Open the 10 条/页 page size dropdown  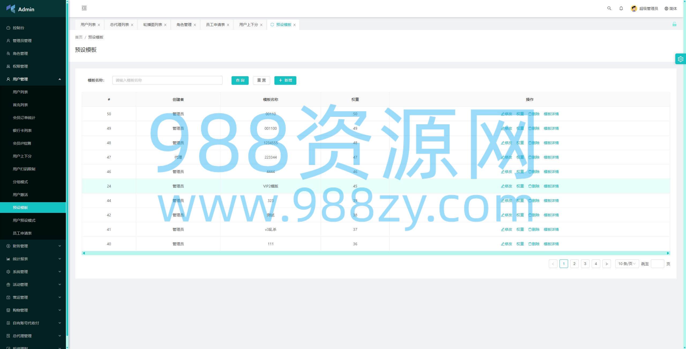coord(627,264)
